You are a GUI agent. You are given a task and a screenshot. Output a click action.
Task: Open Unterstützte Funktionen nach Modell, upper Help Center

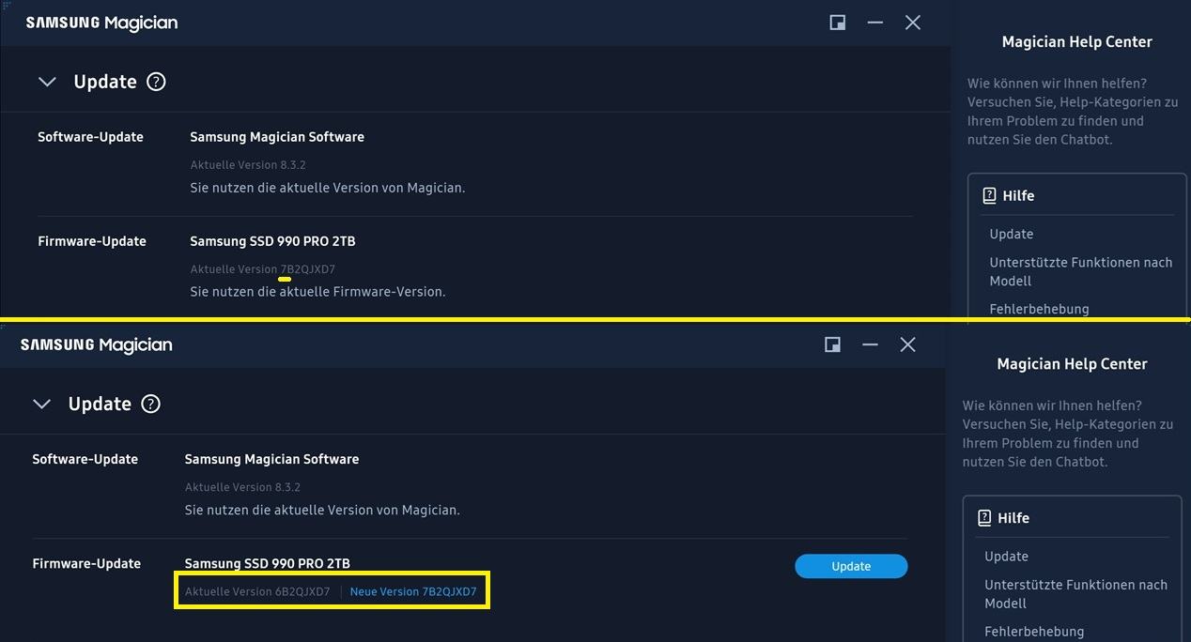[1080, 271]
